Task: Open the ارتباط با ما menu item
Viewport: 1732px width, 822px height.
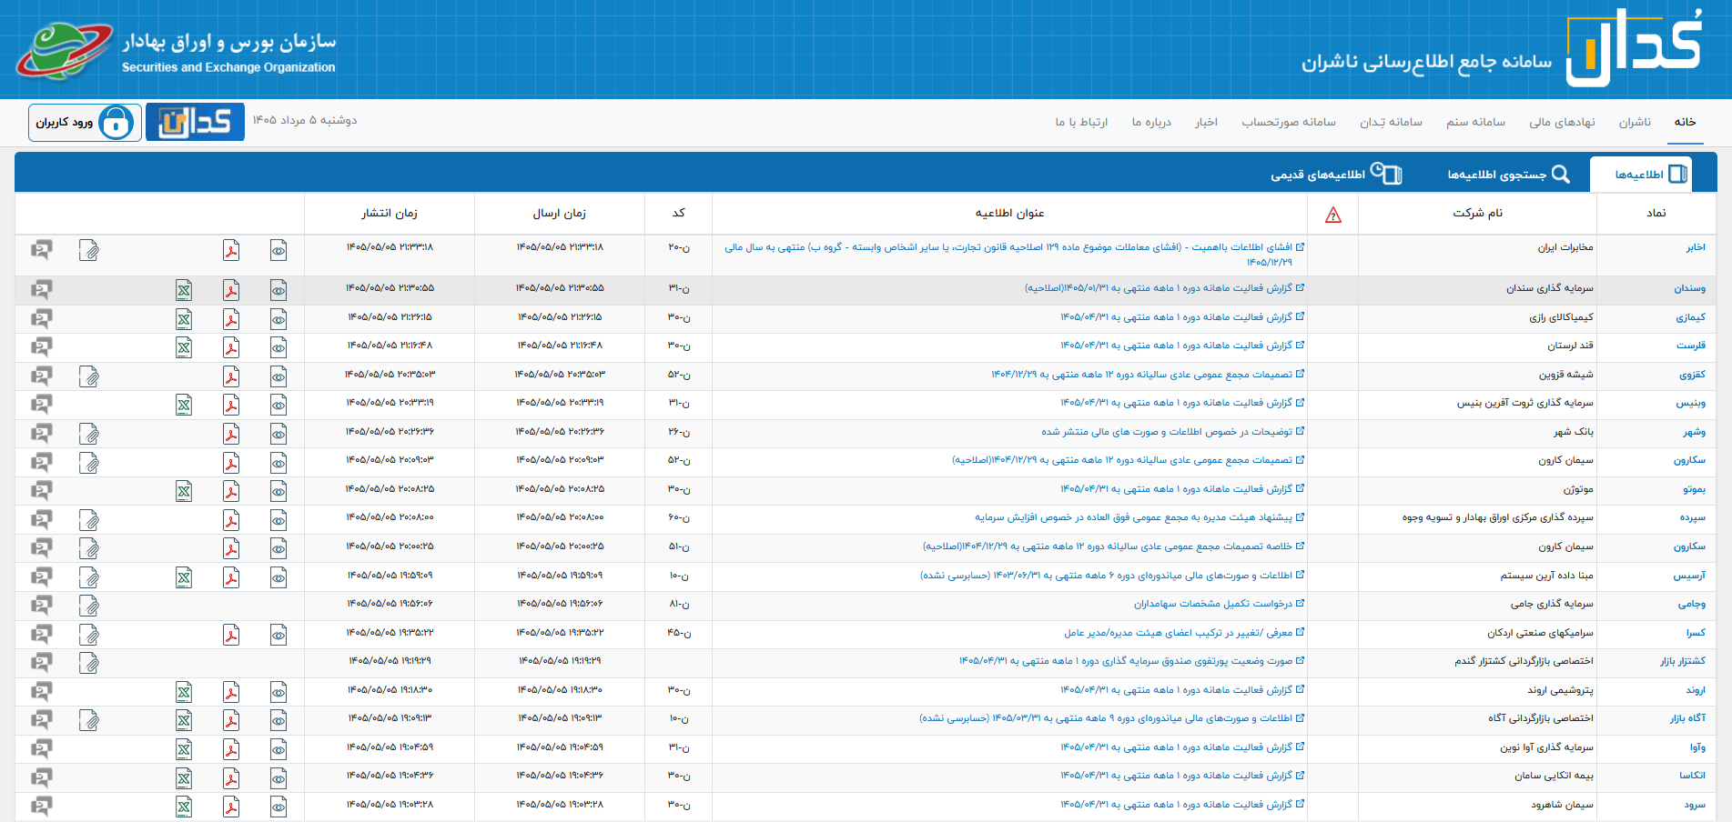Action: pyautogui.click(x=1081, y=122)
